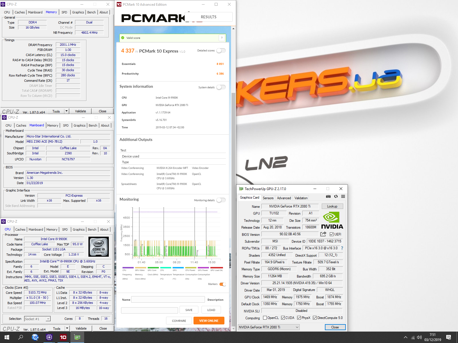Click Tools in the top CPU-Z window
This screenshot has width=458, height=343.
(56, 111)
